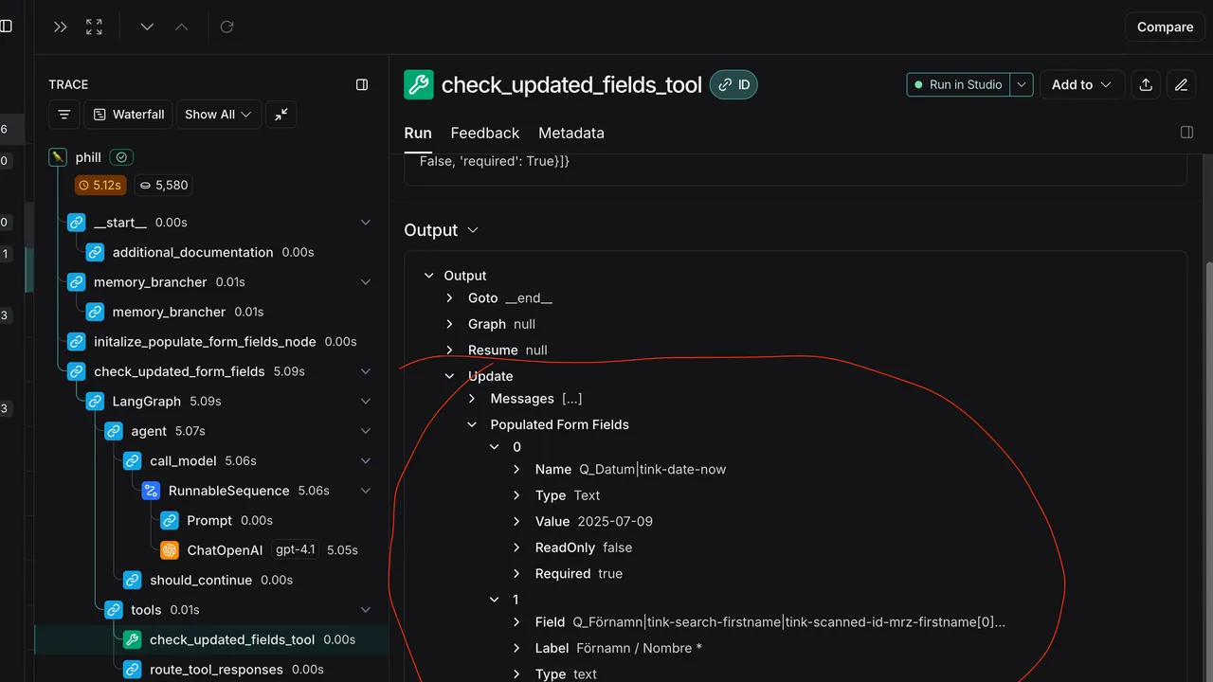Select the agent trace node
The width and height of the screenshot is (1213, 682).
(149, 431)
